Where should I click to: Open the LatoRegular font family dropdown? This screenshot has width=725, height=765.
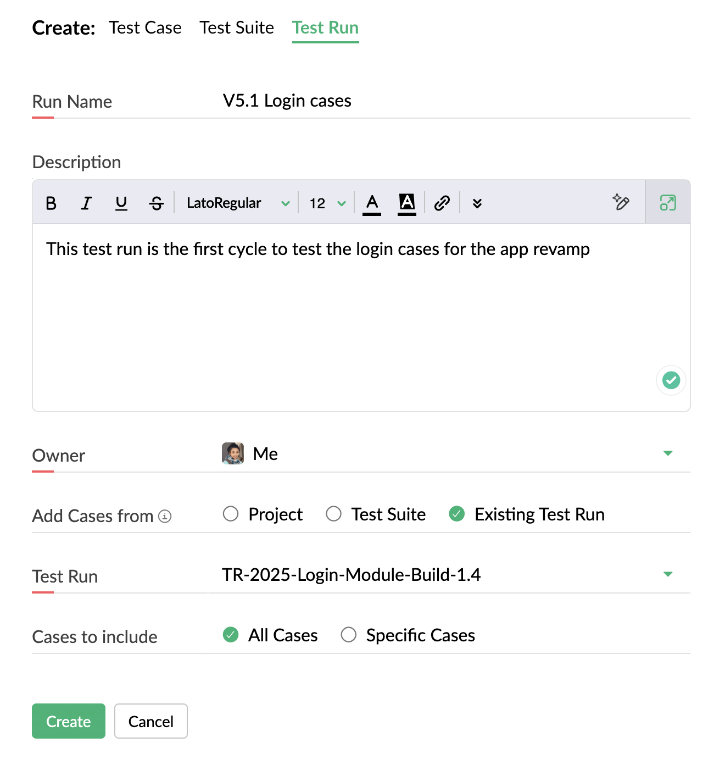(x=238, y=203)
